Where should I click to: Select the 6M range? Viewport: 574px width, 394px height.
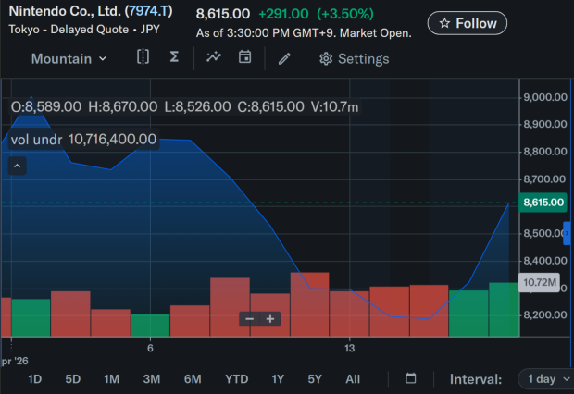193,379
